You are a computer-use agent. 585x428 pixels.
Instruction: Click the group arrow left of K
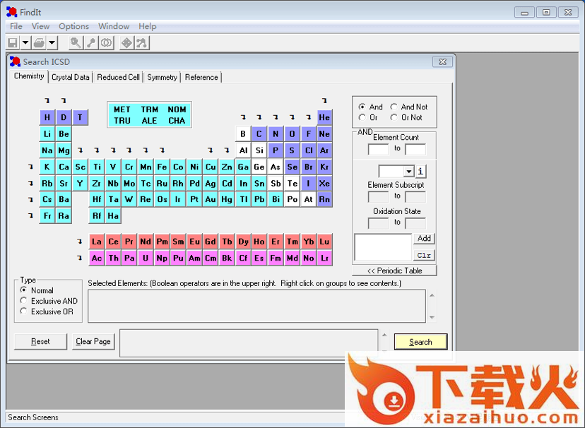pos(30,167)
